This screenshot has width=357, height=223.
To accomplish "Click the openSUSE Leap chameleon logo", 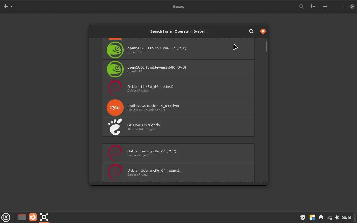I will [x=115, y=50].
